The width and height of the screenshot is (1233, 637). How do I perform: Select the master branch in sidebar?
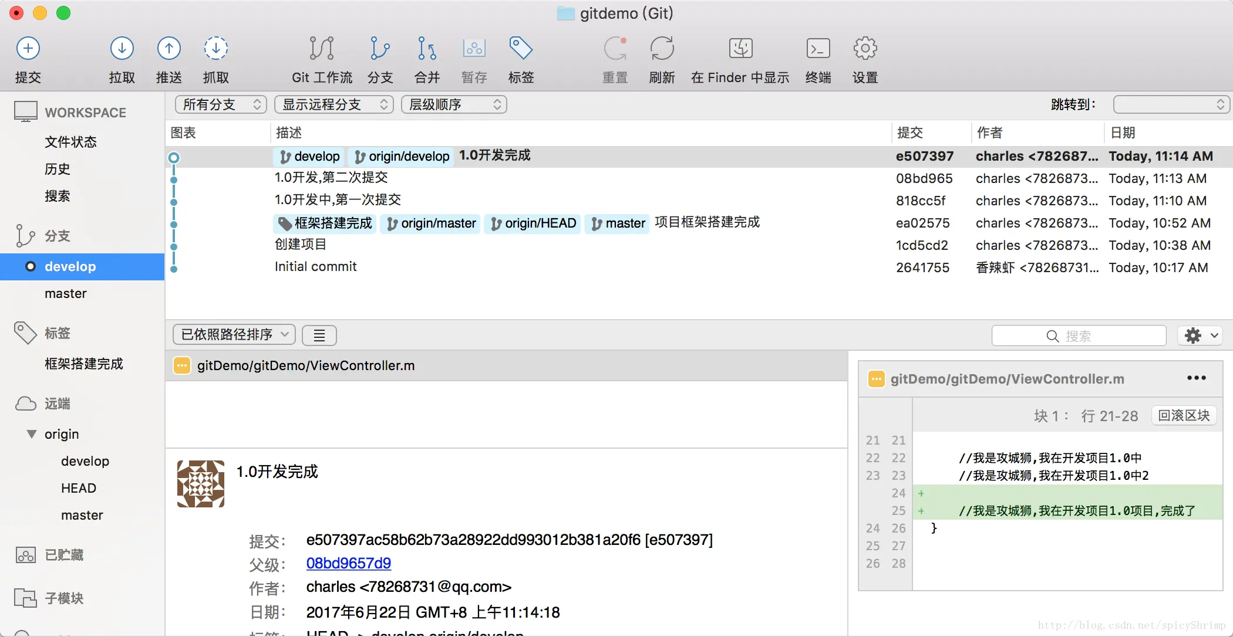(x=66, y=293)
